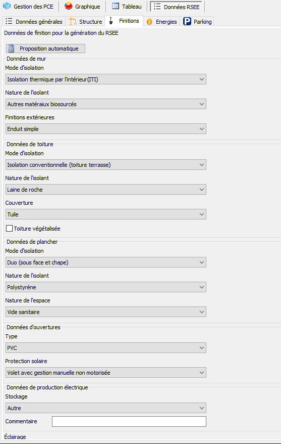This screenshot has height=444, width=281.
Task: Open the Laine de roche insulation dropdown
Action: [106, 190]
